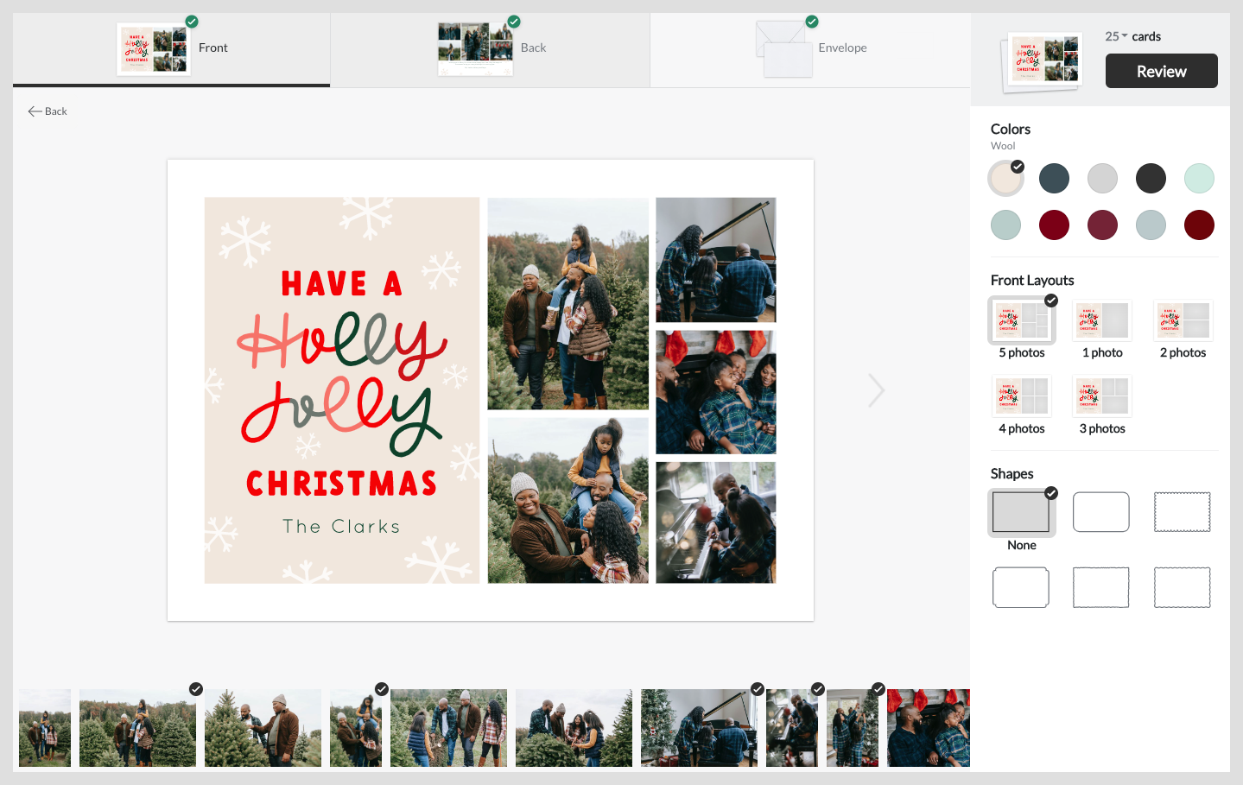
Task: Click the Review button
Action: [1161, 71]
